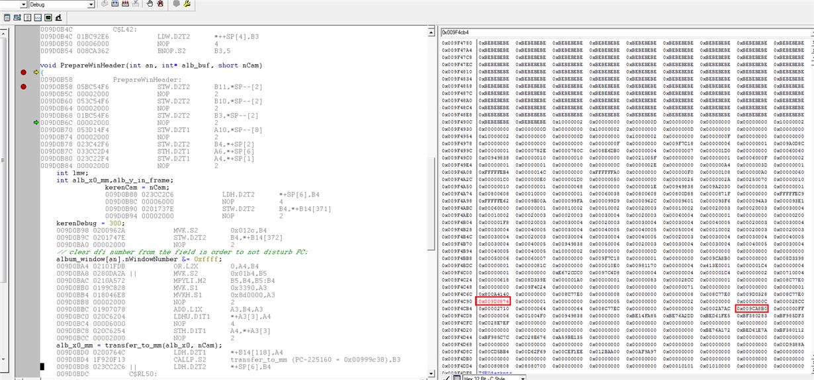Click memory value 0xE672CCC0
Viewport: 814px width, 380px height.
566,272
